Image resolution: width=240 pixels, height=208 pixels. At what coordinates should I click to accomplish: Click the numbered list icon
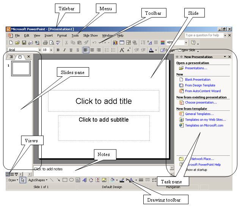coord(107,50)
